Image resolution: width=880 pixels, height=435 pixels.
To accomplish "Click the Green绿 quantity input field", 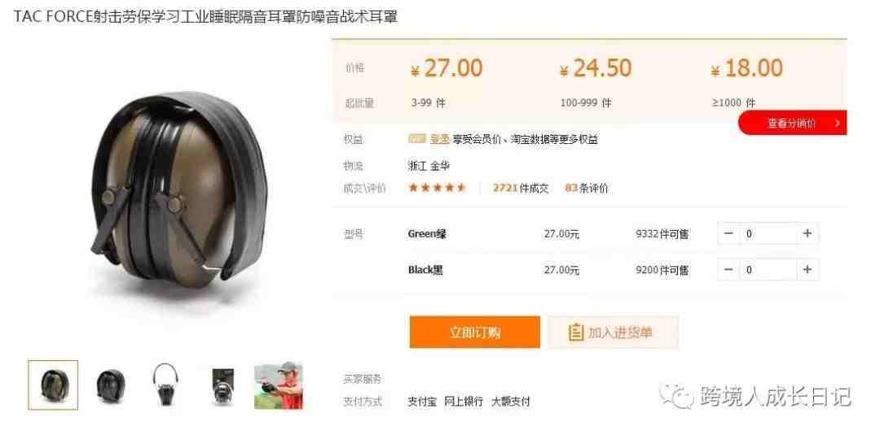I will coord(768,233).
